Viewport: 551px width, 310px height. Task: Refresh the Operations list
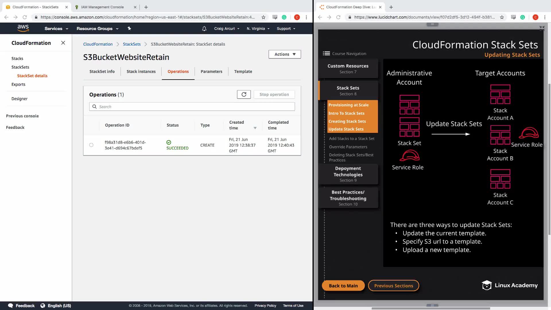tap(244, 94)
